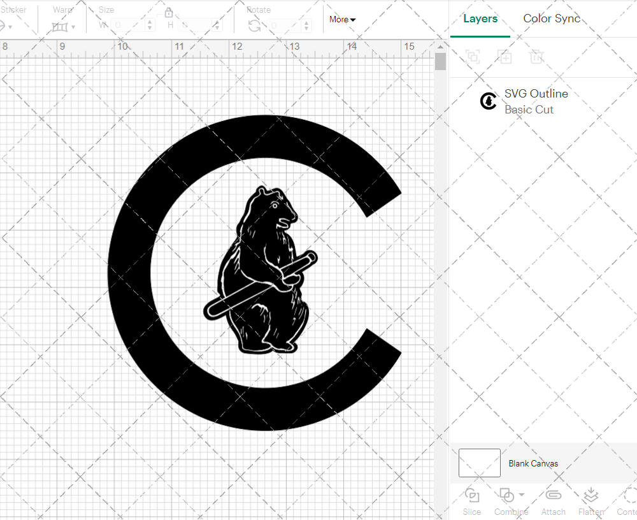Click the Blank Canvas label
This screenshot has height=520, width=637.
point(533,463)
